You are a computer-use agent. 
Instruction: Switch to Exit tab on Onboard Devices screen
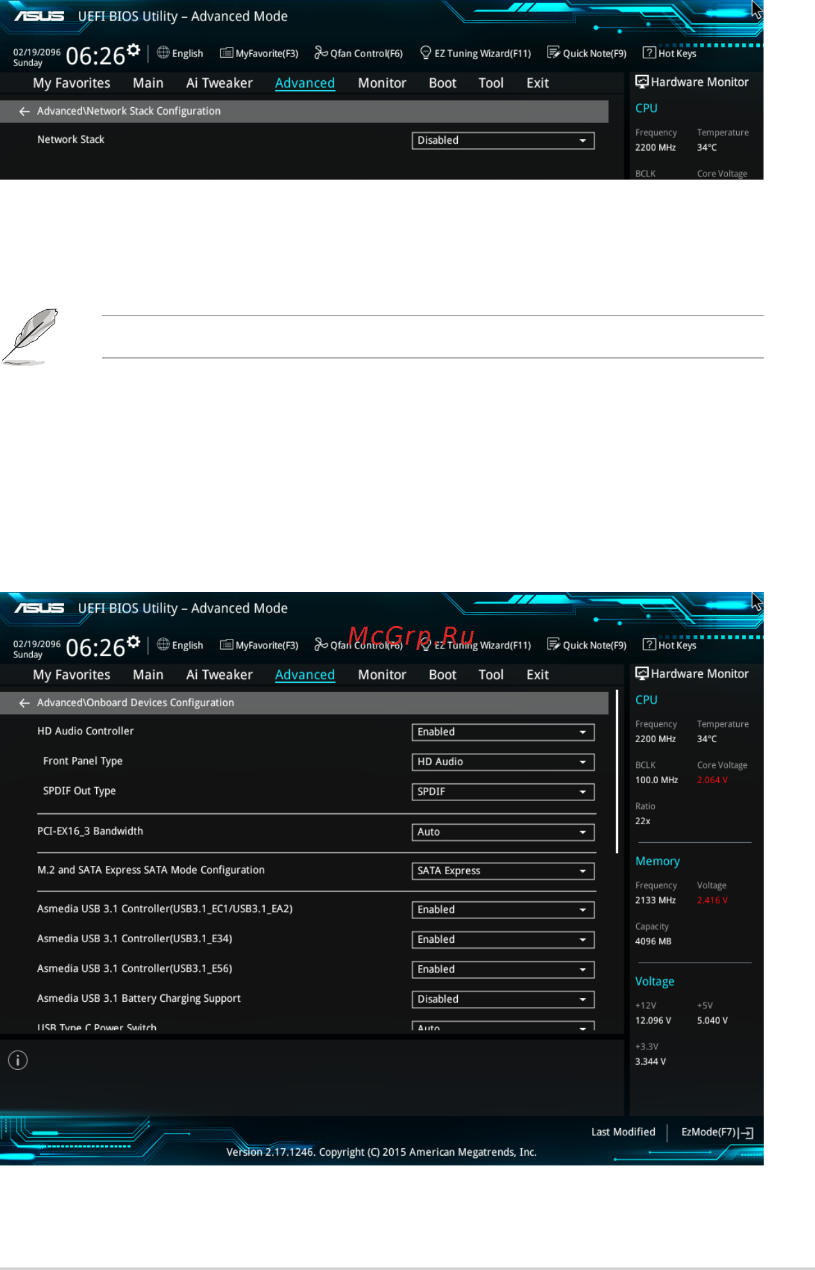[537, 675]
